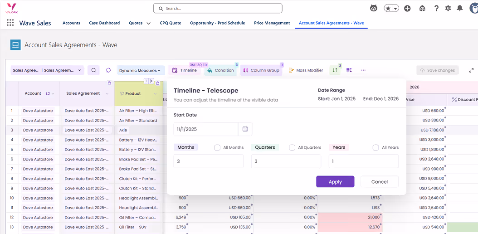Open the Column Group button

pos(261,70)
